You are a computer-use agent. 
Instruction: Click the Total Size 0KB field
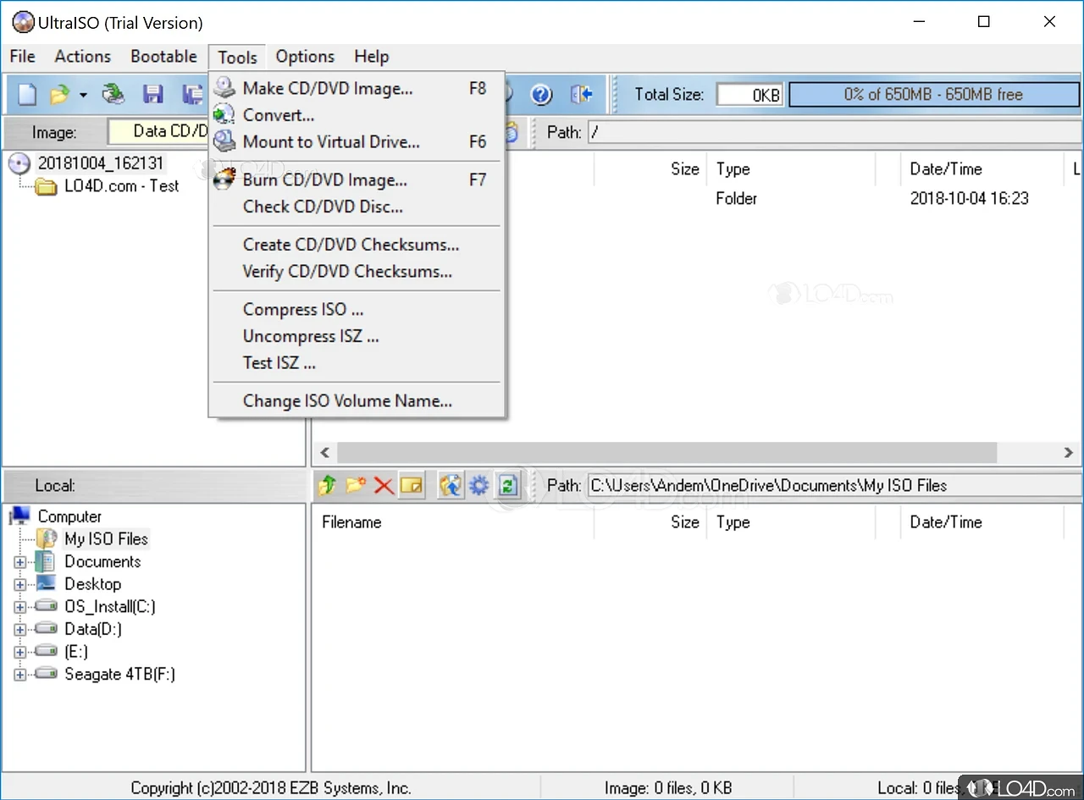tap(749, 95)
